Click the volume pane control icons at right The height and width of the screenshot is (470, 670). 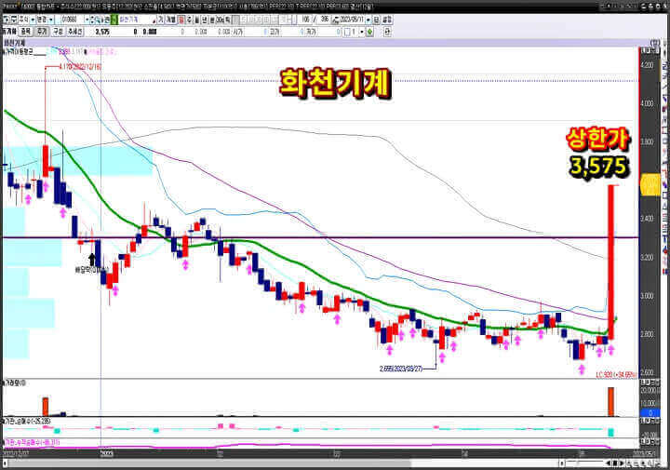pos(650,383)
